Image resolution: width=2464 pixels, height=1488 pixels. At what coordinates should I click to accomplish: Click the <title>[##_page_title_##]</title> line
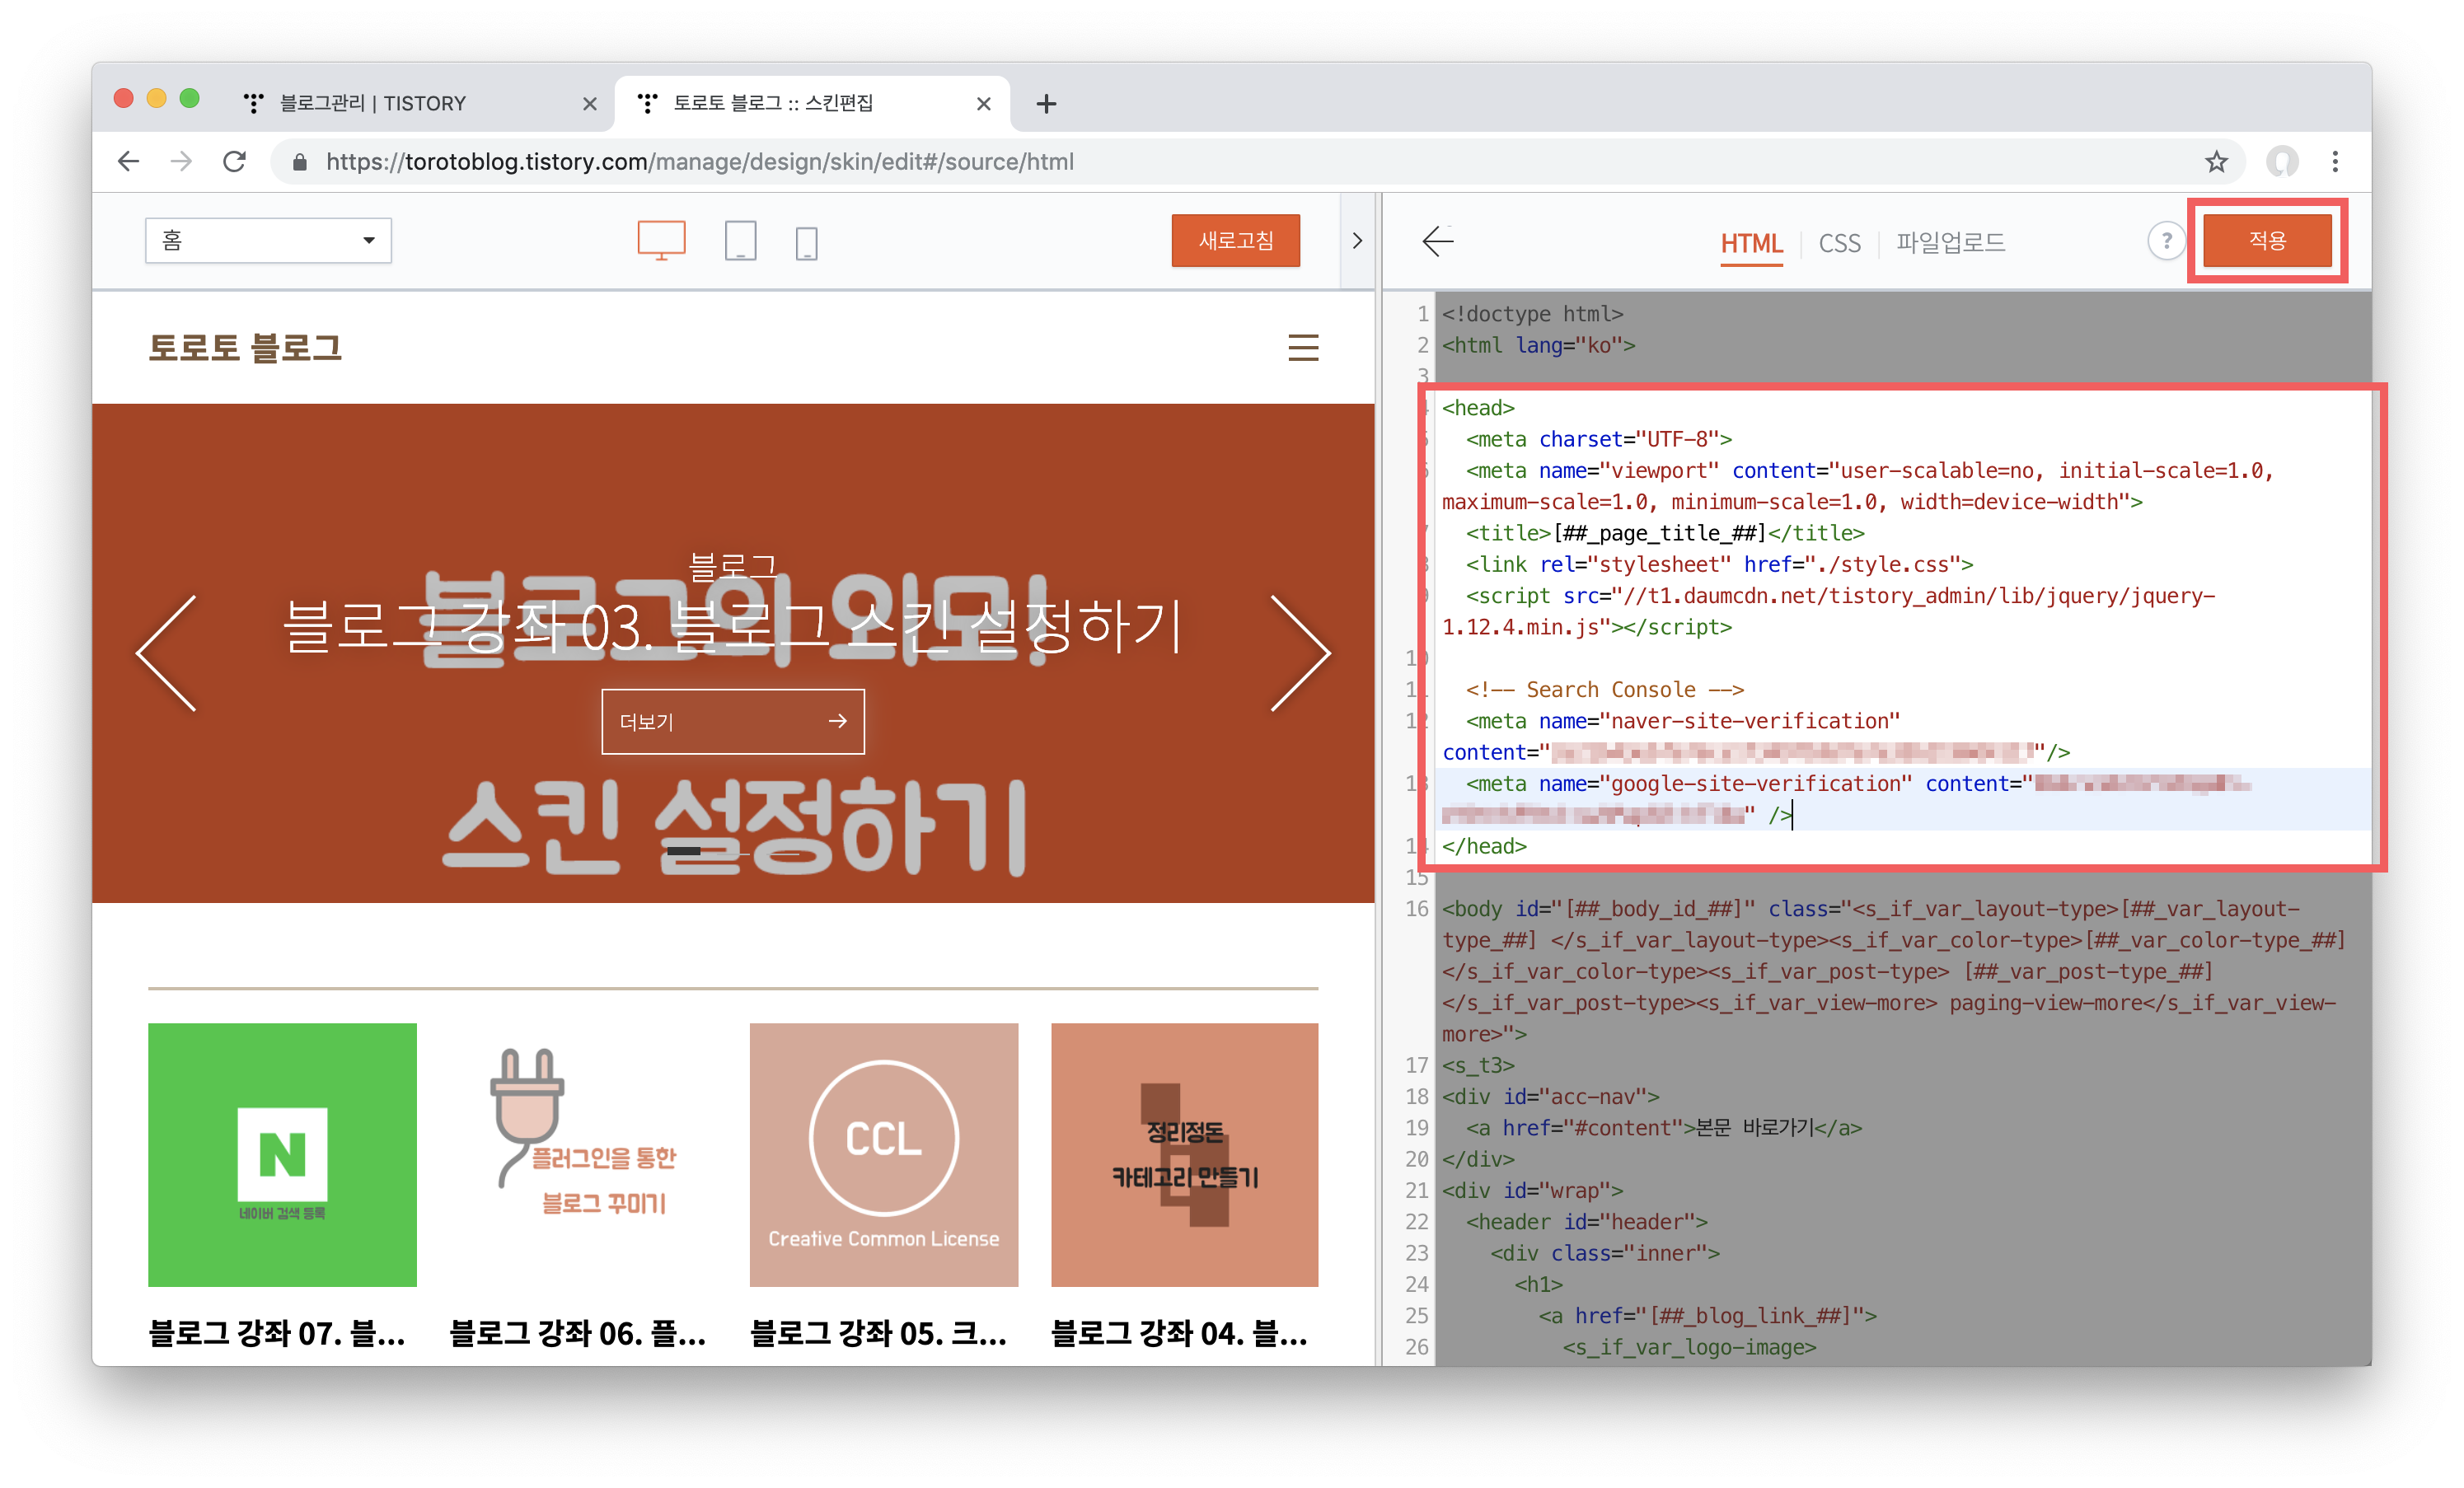coord(1664,533)
